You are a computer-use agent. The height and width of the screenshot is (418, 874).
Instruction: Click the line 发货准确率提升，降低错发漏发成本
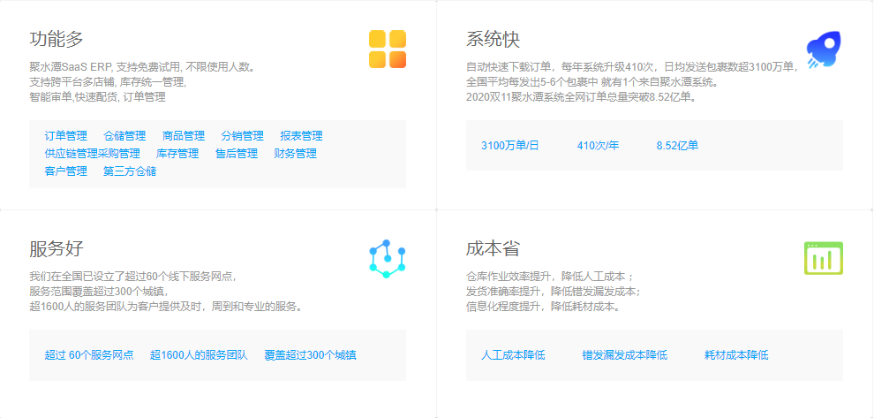554,291
